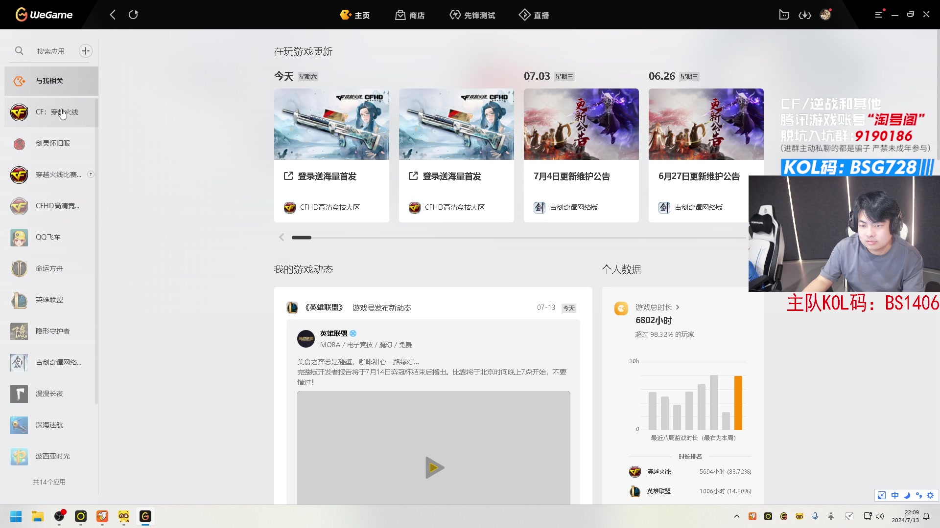Open WeGame icon on the taskbar
The width and height of the screenshot is (940, 528).
point(145,516)
